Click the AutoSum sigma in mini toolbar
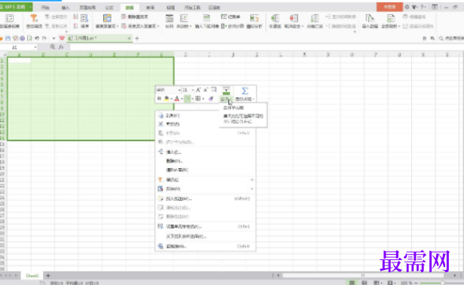This screenshot has height=285, width=464. click(245, 90)
